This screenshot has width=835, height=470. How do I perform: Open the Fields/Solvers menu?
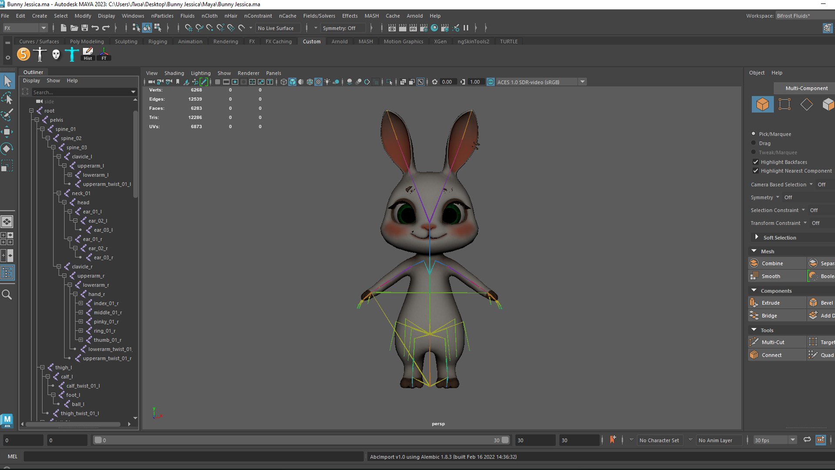[319, 16]
